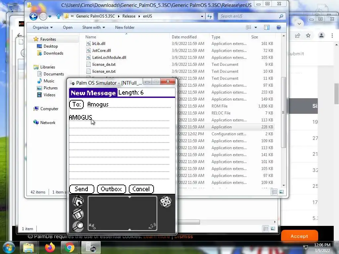Click the Chrome bookmark star icon
339x254 pixels.
click(308, 36)
